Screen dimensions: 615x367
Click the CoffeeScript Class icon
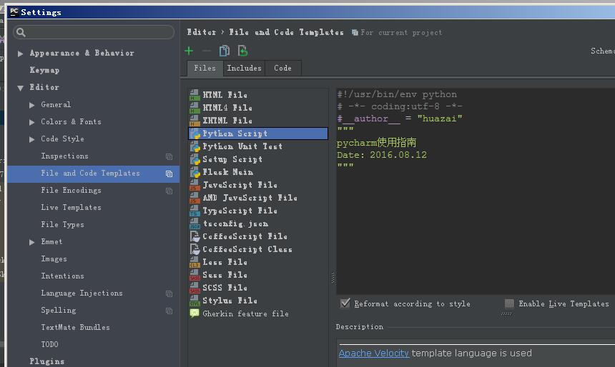click(195, 249)
